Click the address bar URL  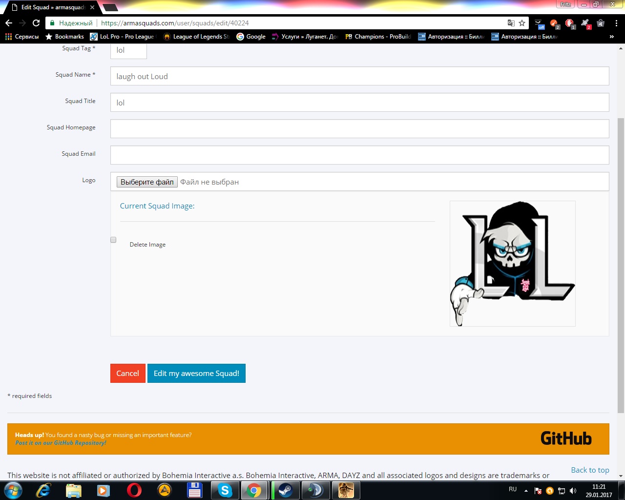tap(175, 23)
